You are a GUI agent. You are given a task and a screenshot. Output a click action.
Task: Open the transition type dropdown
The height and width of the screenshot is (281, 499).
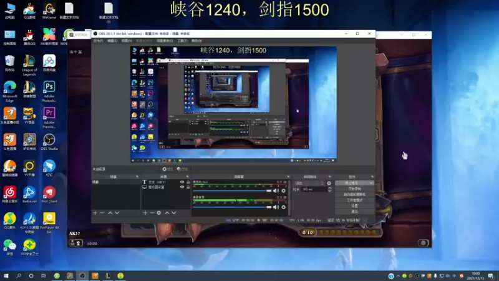tap(309, 183)
